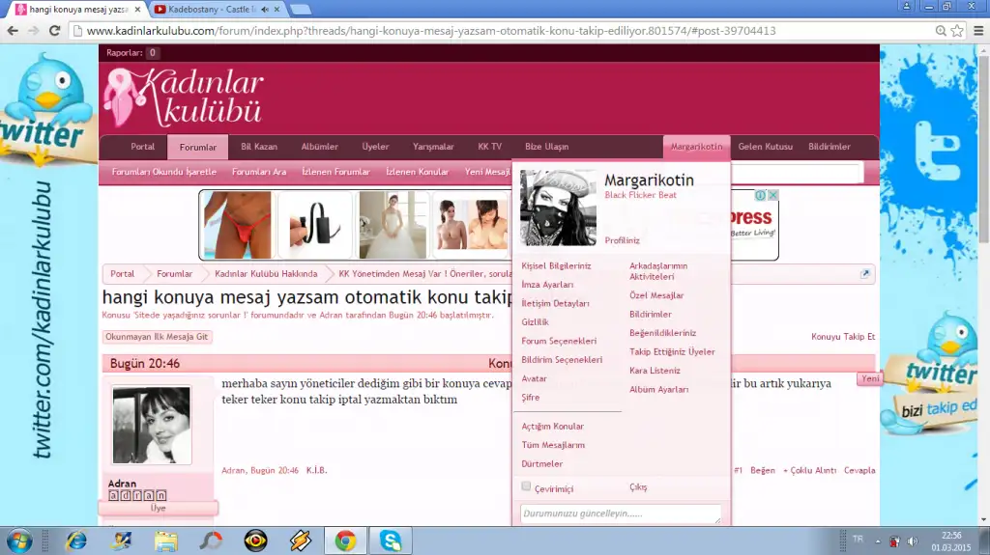
Task: Click the open-in-new-window icon on the breadcrumb bar
Action: (865, 274)
